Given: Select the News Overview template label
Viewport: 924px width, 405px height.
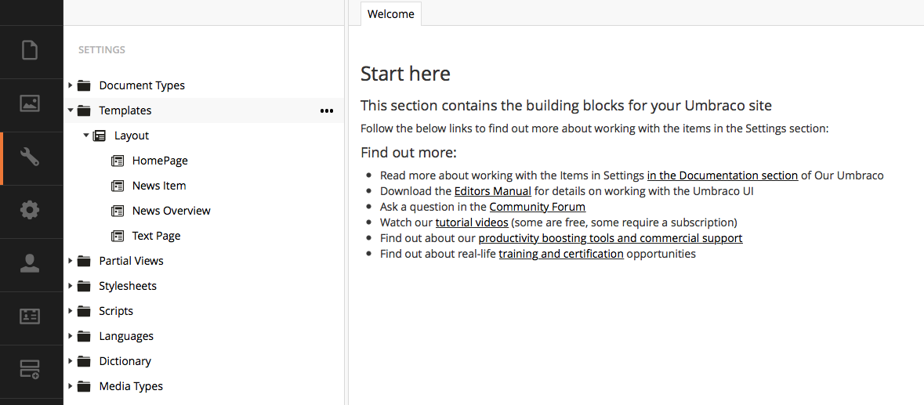Looking at the screenshot, I should point(172,211).
